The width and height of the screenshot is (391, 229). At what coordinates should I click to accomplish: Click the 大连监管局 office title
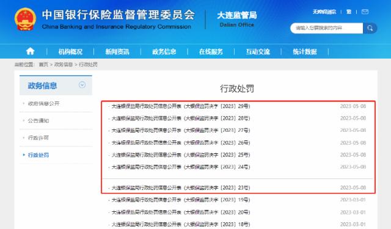pyautogui.click(x=237, y=15)
